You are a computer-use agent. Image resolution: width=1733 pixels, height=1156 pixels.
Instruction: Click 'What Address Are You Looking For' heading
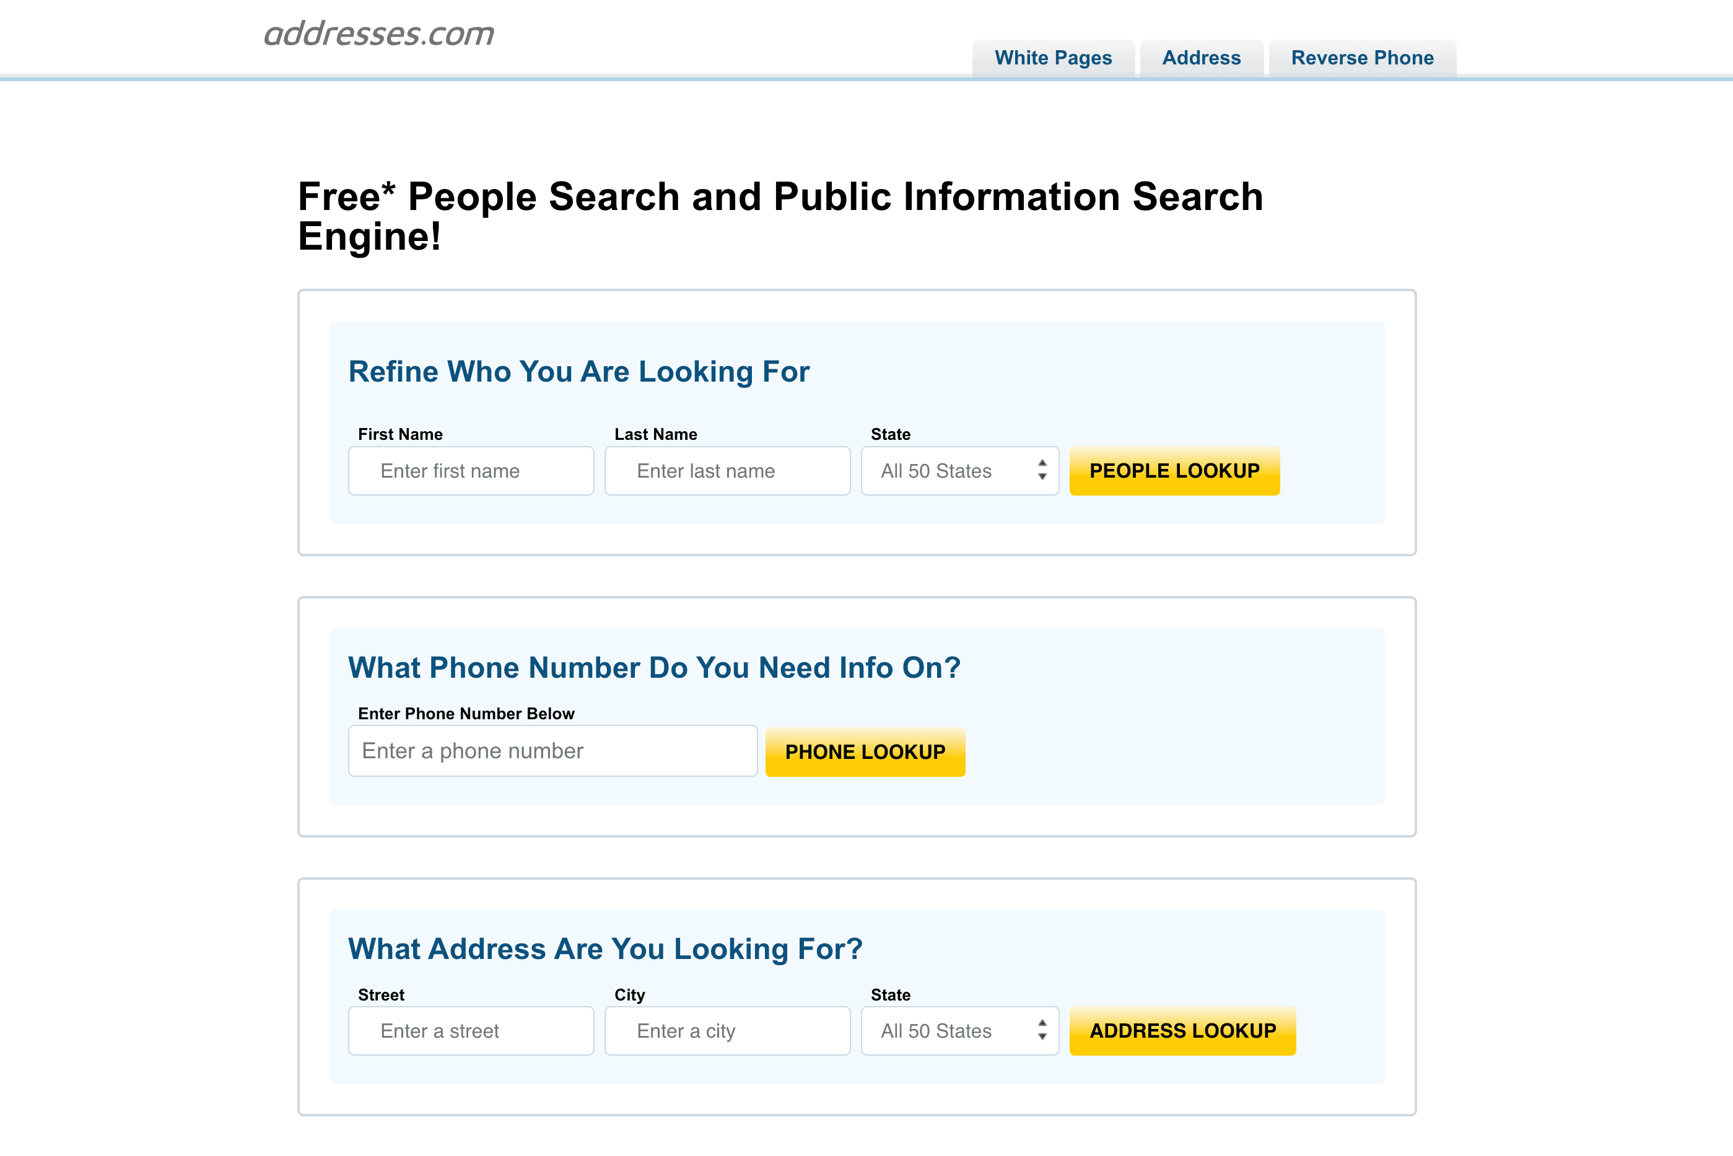[x=605, y=948]
